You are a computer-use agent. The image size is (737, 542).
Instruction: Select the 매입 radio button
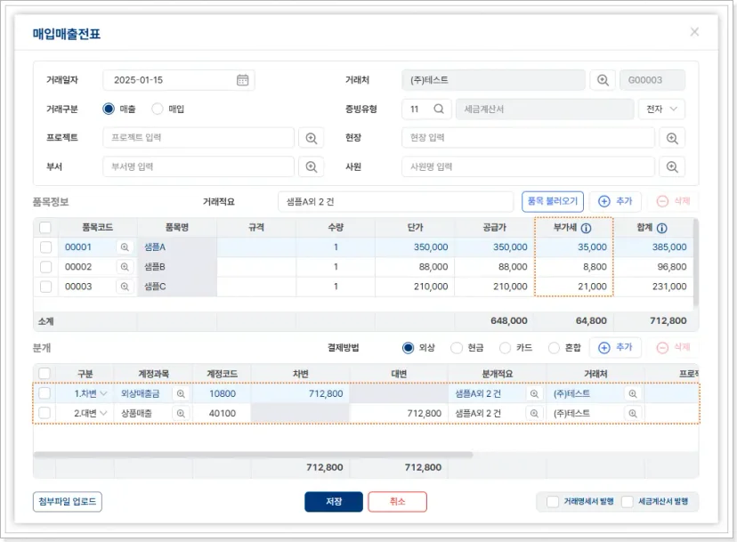[x=158, y=109]
